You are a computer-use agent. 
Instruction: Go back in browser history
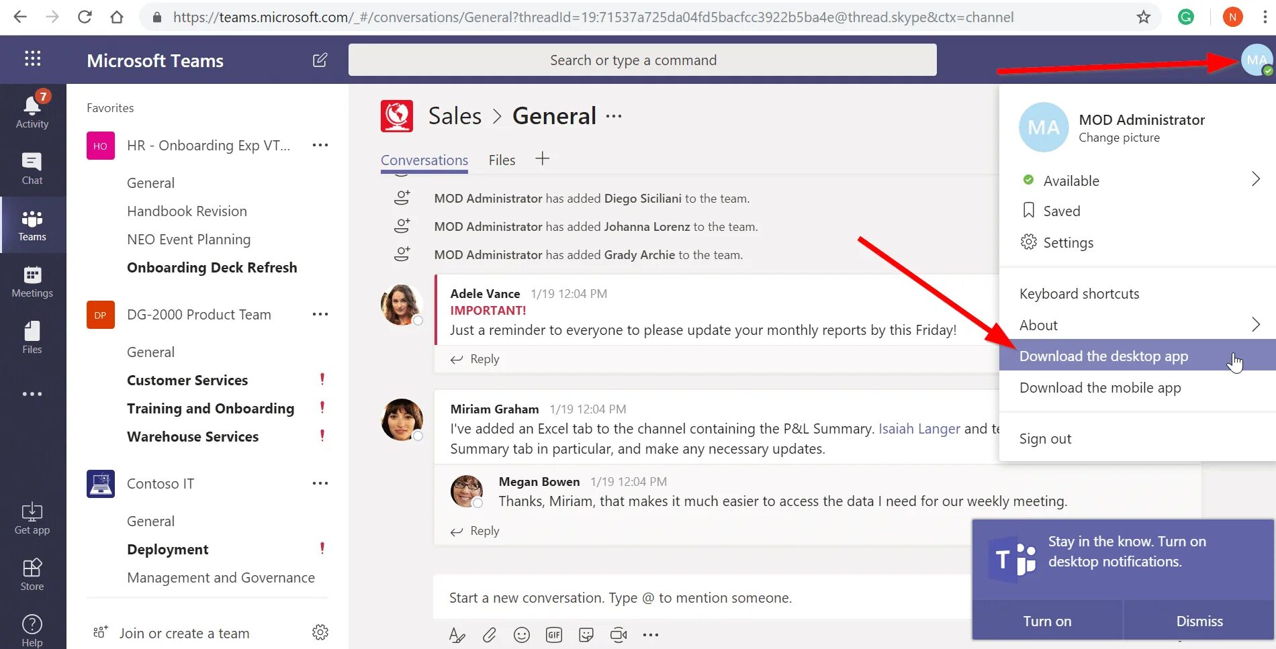pos(21,17)
